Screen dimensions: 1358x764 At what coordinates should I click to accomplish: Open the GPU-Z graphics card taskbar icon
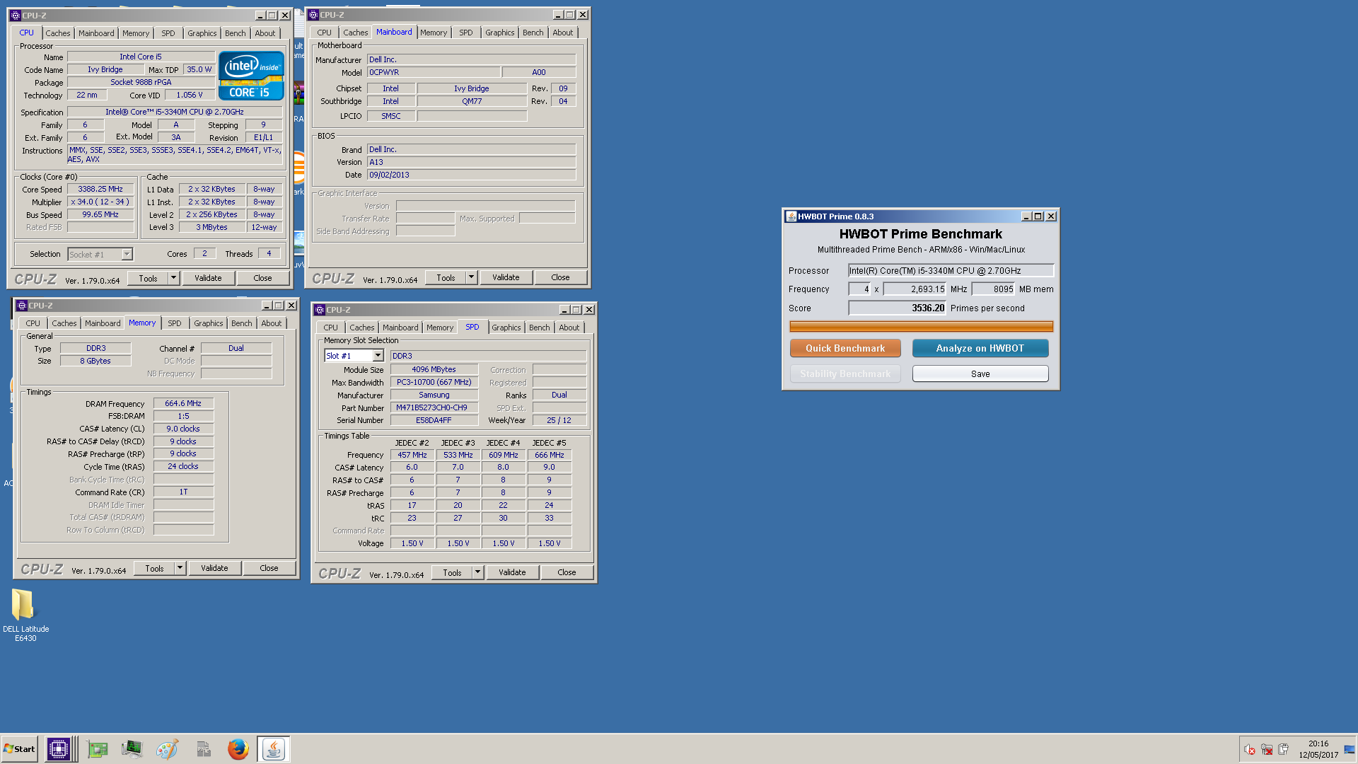[98, 749]
